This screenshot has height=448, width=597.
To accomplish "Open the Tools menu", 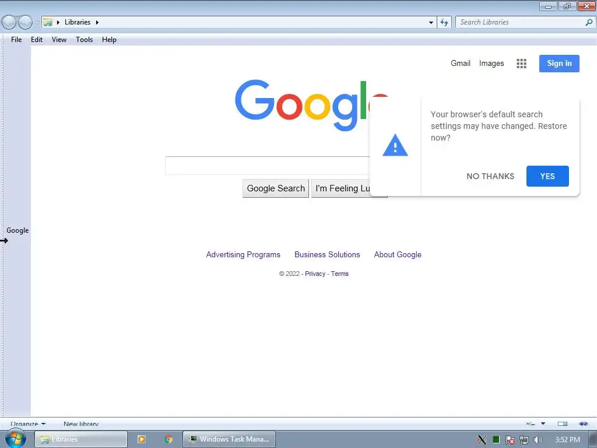I will 84,40.
